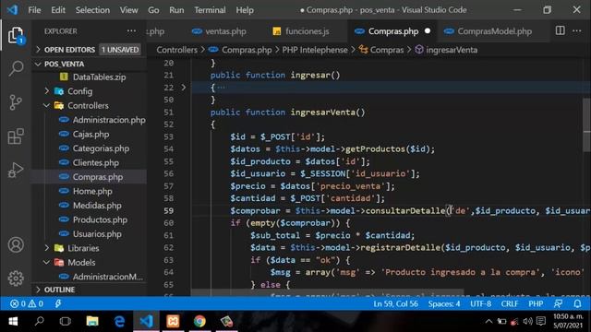591x332 pixels.
Task: Click the lightning status bar icon
Action: click(57, 303)
